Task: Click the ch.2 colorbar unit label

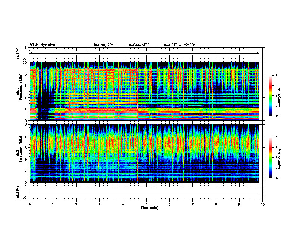Action: point(280,159)
